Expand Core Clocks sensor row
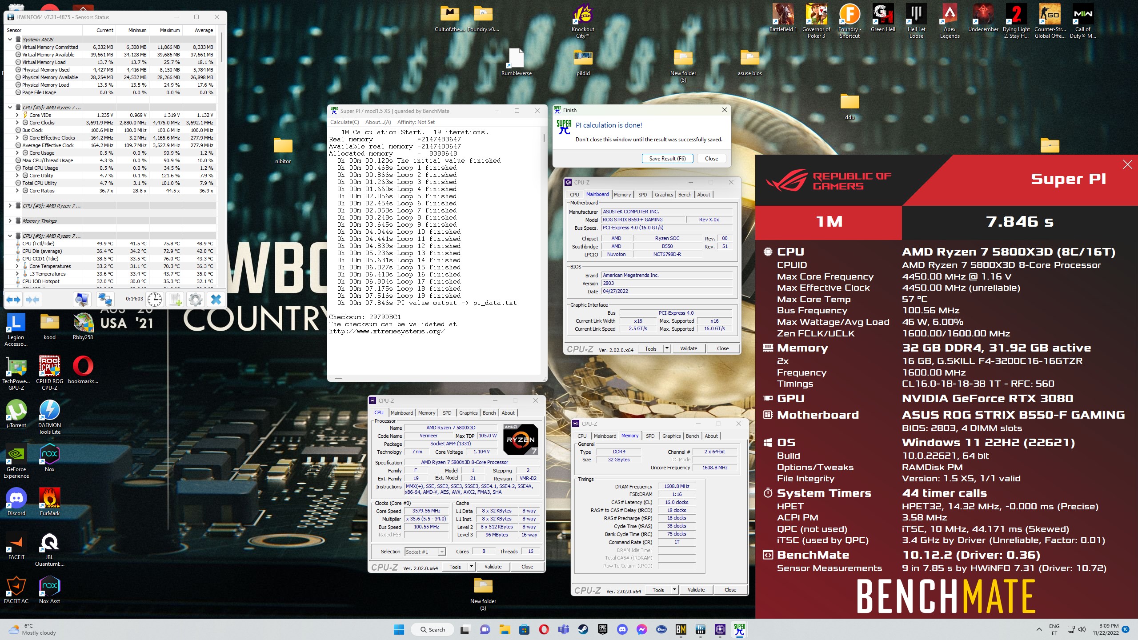The width and height of the screenshot is (1138, 640). click(17, 123)
